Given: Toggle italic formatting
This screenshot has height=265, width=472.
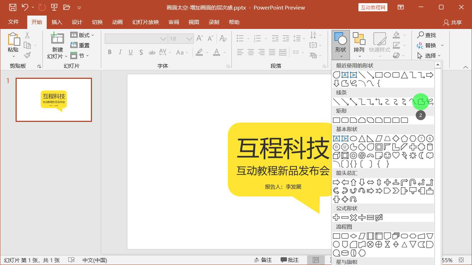Looking at the screenshot, I should pyautogui.click(x=120, y=52).
